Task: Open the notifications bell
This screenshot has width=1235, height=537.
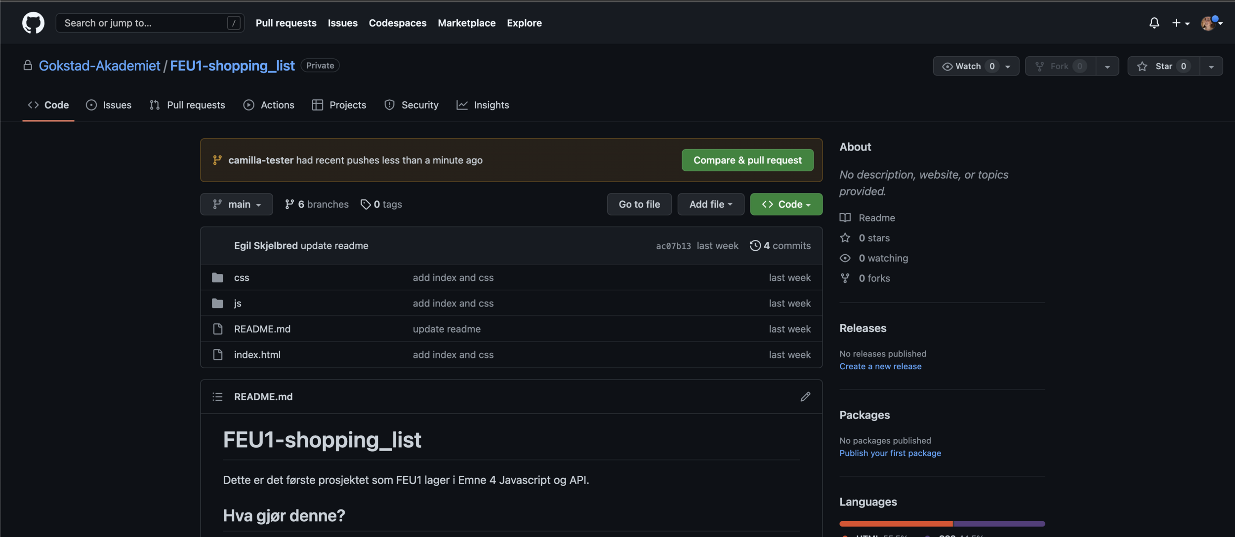Action: point(1154,23)
